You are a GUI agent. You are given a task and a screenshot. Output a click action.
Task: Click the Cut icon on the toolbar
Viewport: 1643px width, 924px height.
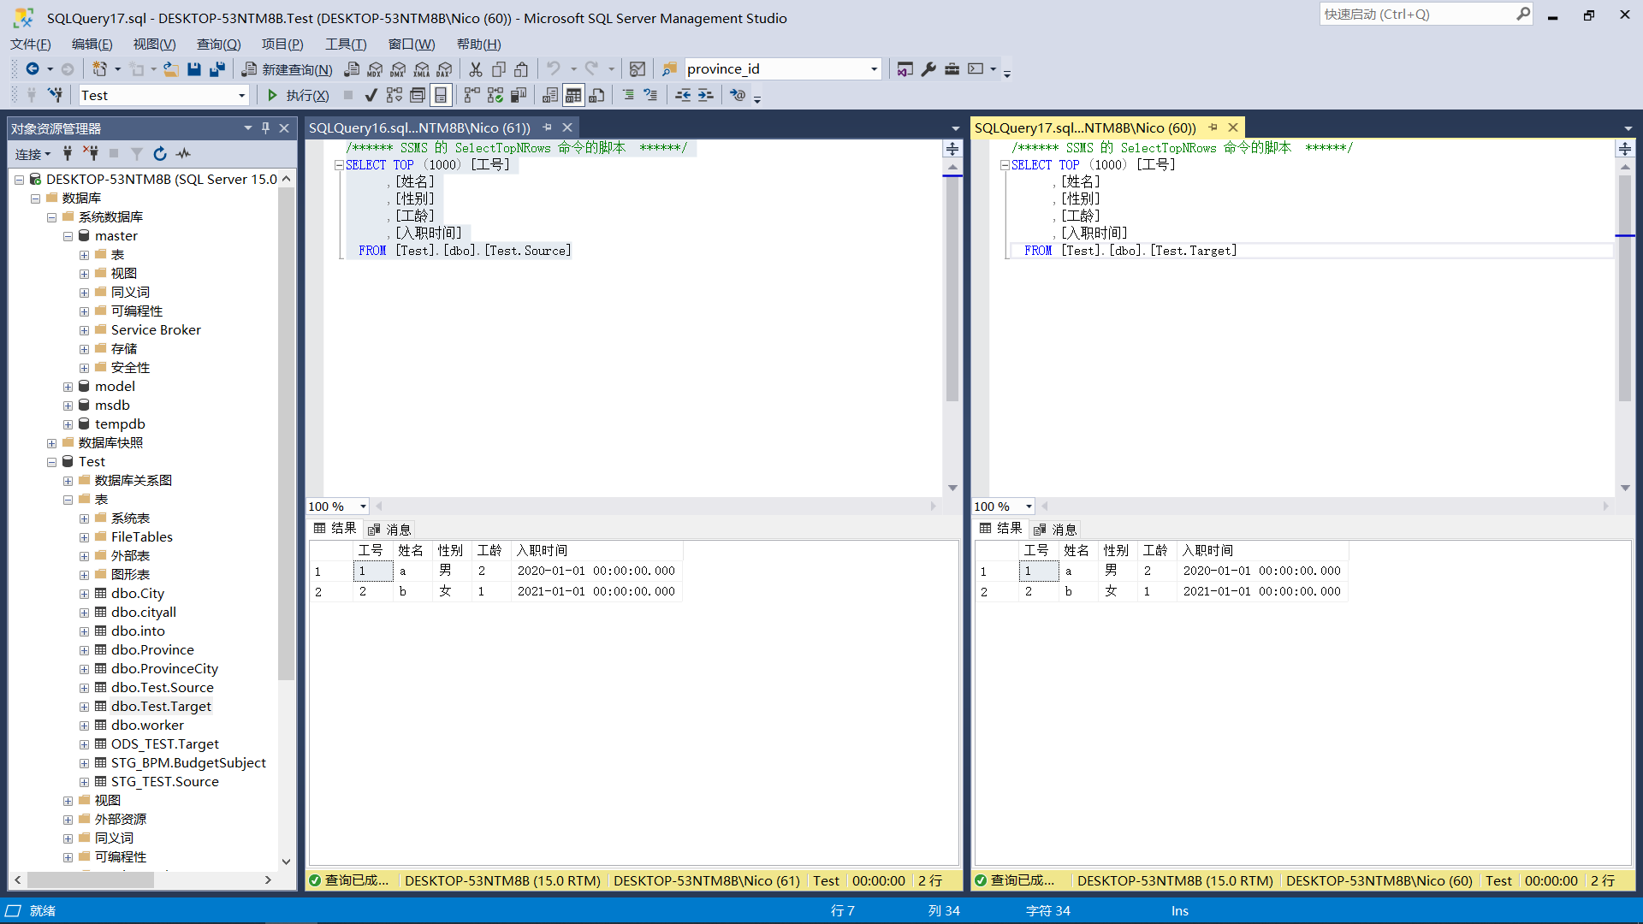(x=476, y=69)
